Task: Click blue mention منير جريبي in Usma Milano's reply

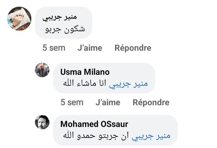Action: (132, 83)
